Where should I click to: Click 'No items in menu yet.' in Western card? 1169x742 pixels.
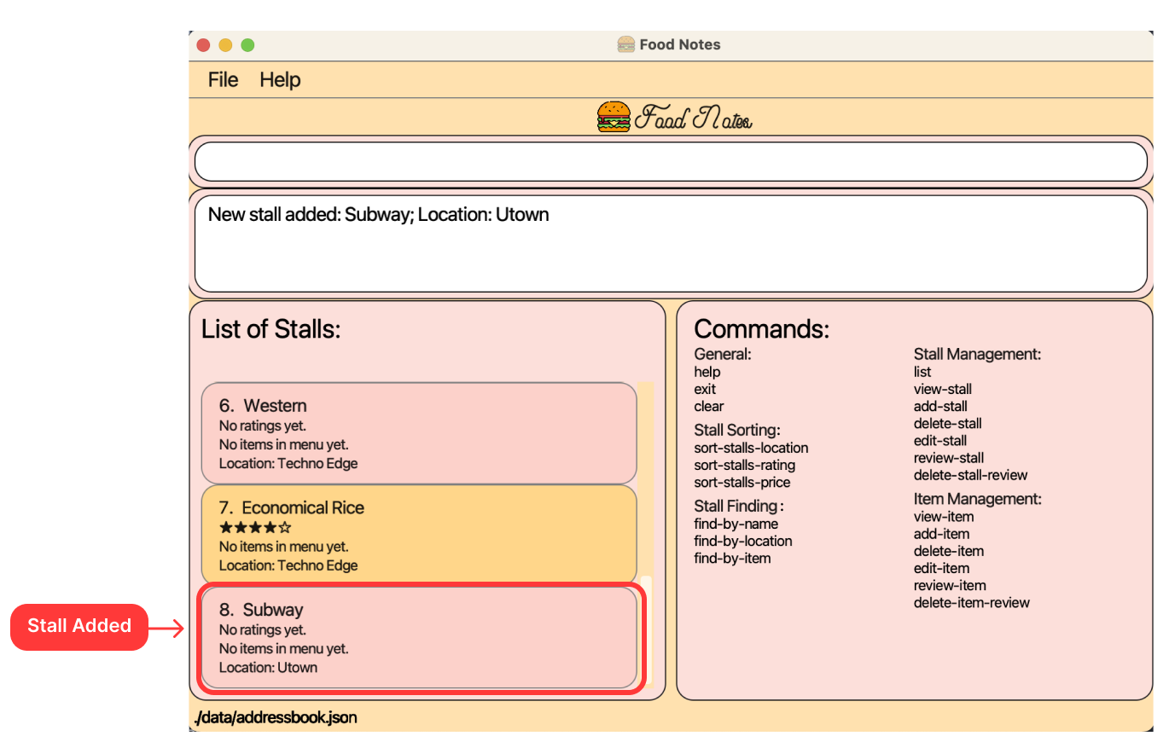click(x=283, y=443)
